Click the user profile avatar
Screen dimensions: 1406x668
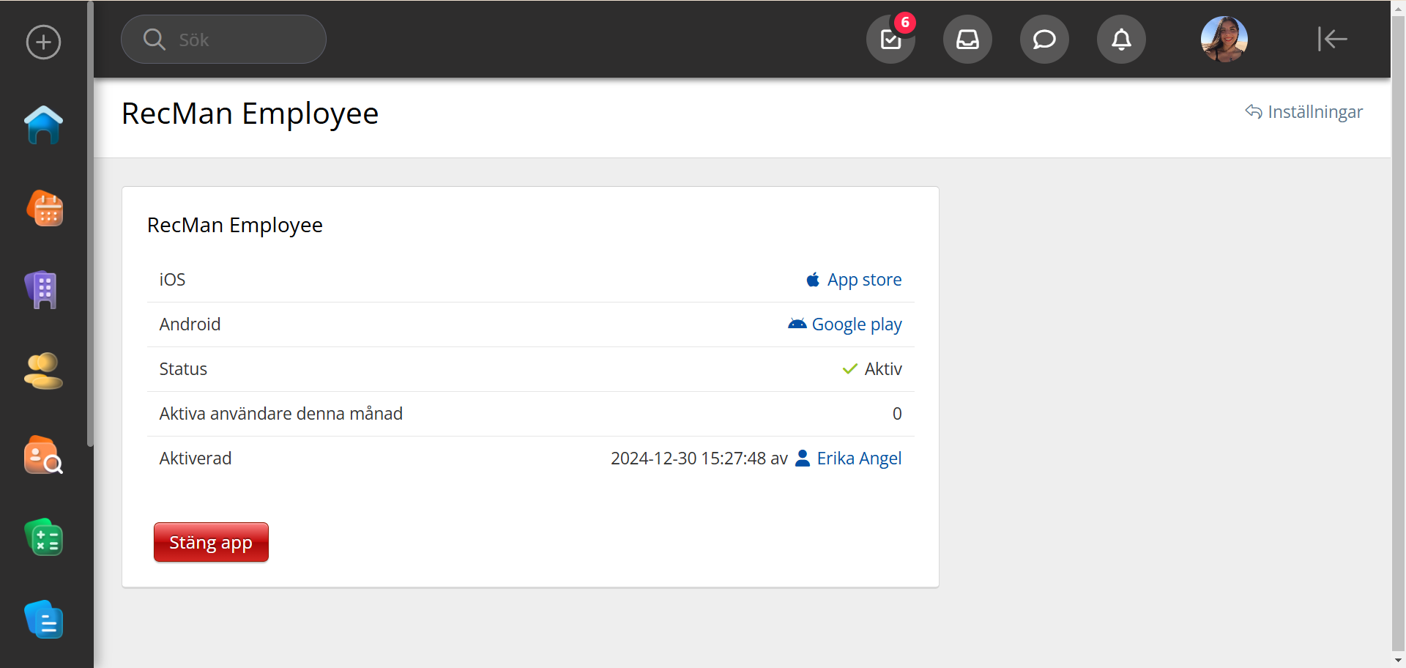point(1224,40)
